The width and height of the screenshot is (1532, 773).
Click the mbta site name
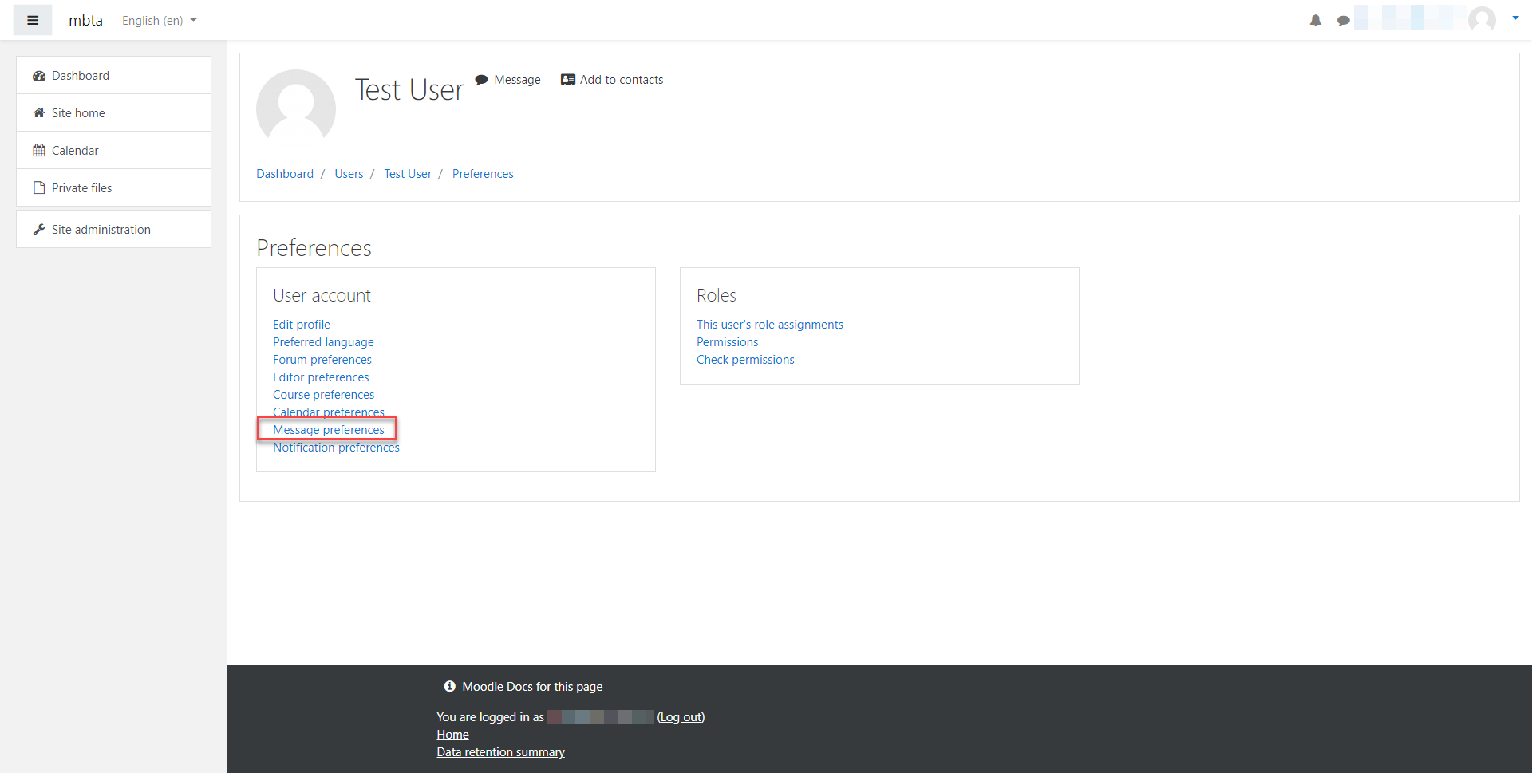tap(85, 21)
